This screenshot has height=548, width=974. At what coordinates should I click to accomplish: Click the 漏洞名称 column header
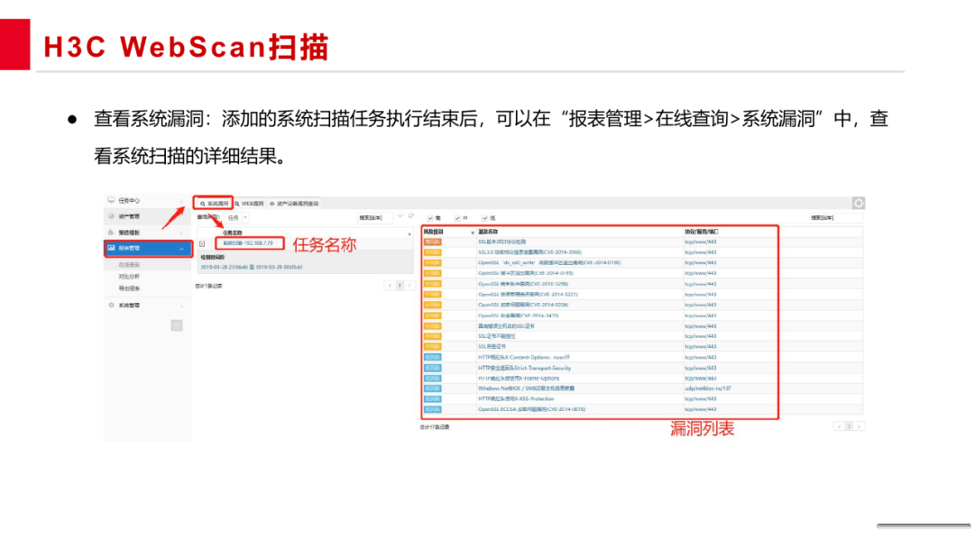click(488, 233)
